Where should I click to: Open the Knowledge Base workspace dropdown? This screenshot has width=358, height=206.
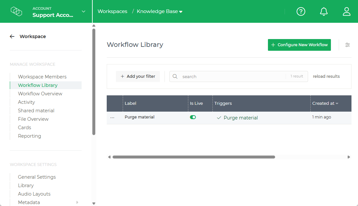(160, 11)
